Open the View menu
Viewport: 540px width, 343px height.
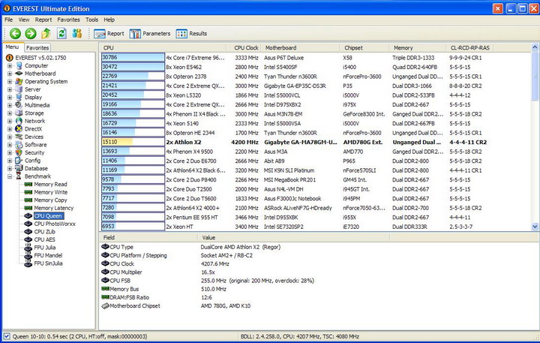tap(24, 20)
